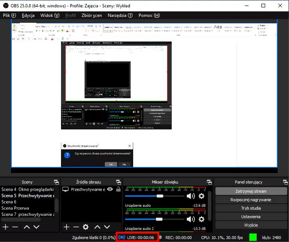The width and height of the screenshot is (289, 242).
Task: Move source up in Źródła obrazu
Action: 97,227
